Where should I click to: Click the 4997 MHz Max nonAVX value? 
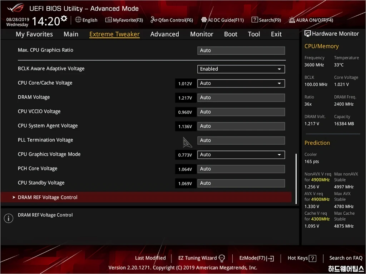coord(343,187)
